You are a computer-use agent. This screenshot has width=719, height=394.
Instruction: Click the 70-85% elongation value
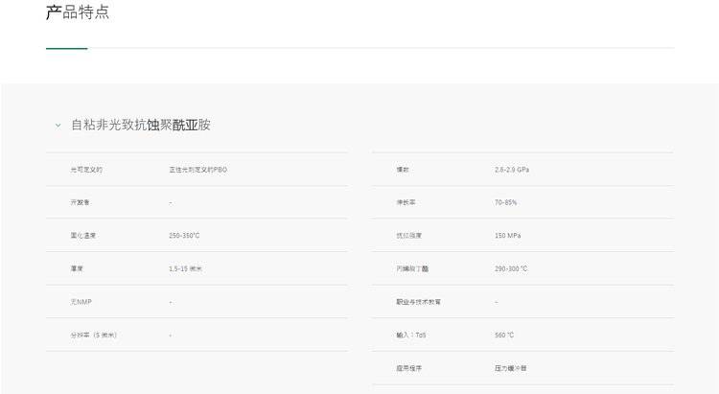(x=506, y=202)
